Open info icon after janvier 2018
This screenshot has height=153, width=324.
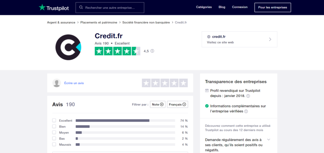pyautogui.click(x=248, y=96)
